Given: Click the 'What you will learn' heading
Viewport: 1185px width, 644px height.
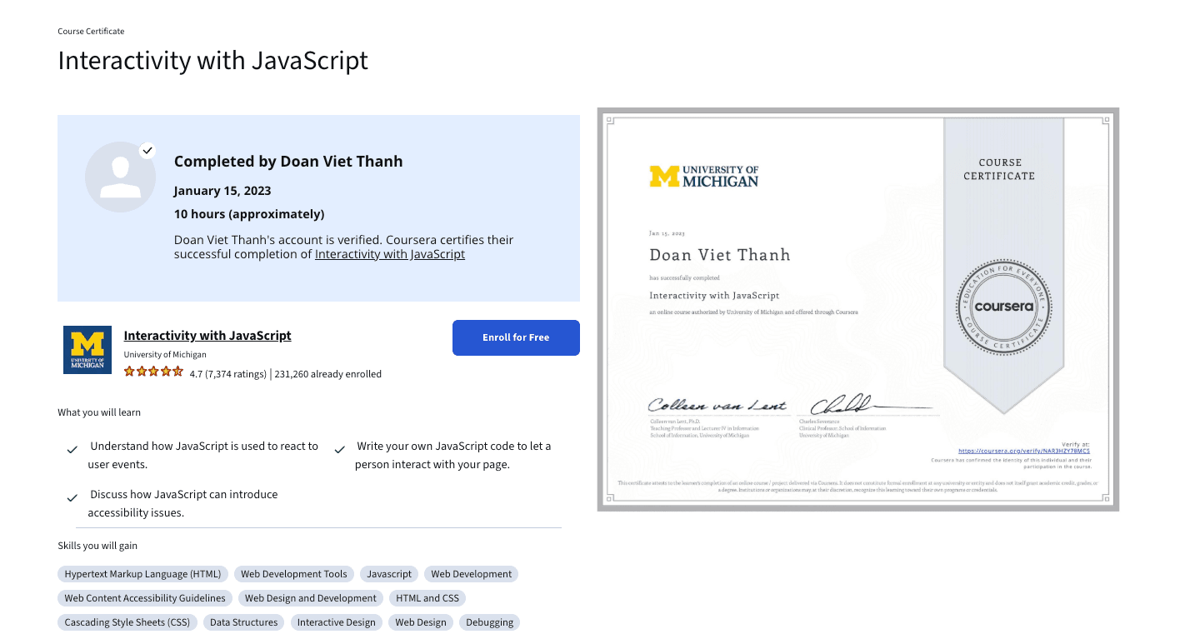Looking at the screenshot, I should [99, 412].
